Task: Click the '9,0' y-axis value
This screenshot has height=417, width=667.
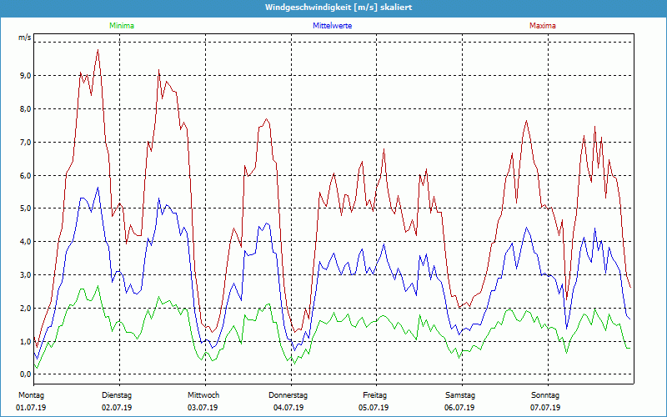Action: 25,76
